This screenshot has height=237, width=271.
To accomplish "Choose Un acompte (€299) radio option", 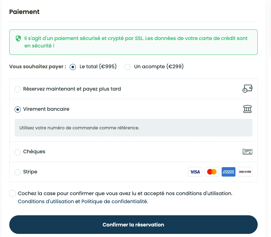I will click(x=127, y=67).
